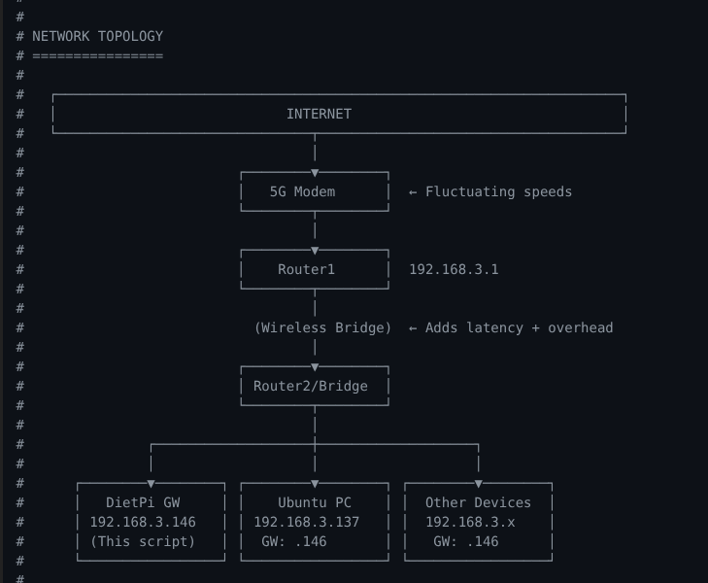Click the 5G Modem label

(x=302, y=191)
